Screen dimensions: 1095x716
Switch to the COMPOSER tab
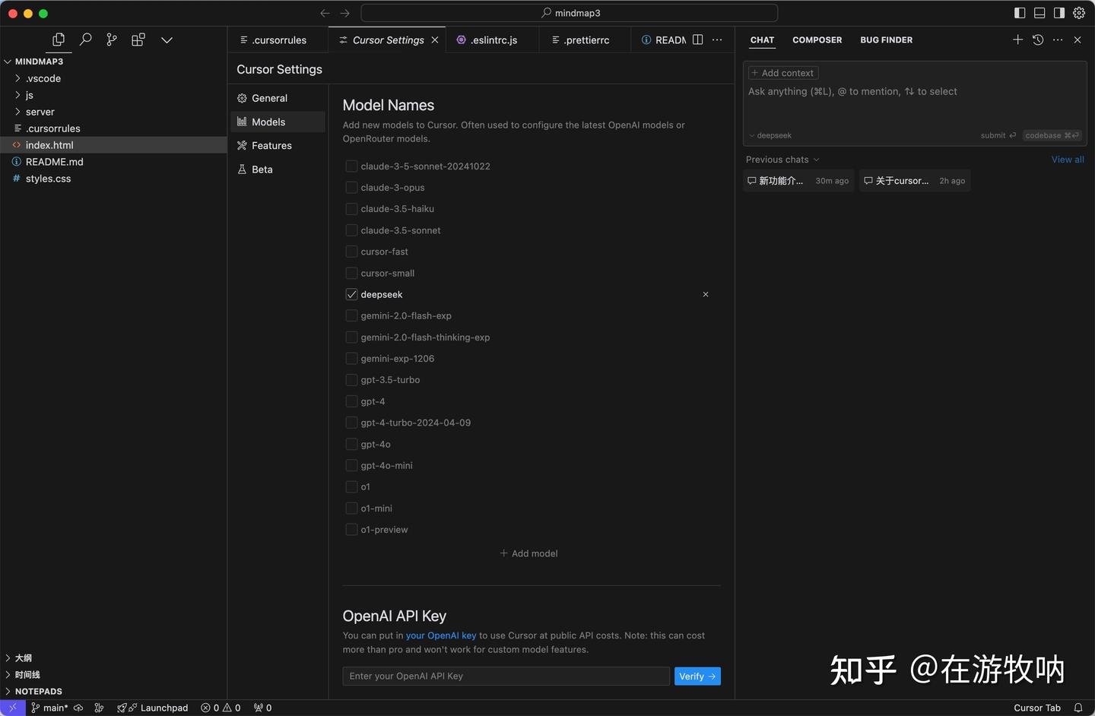(x=817, y=40)
